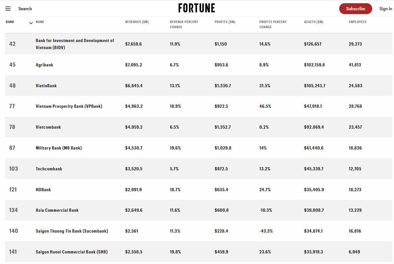Select SHB assets value $33,919.3
Screen dimensions: 394x264
314,252
